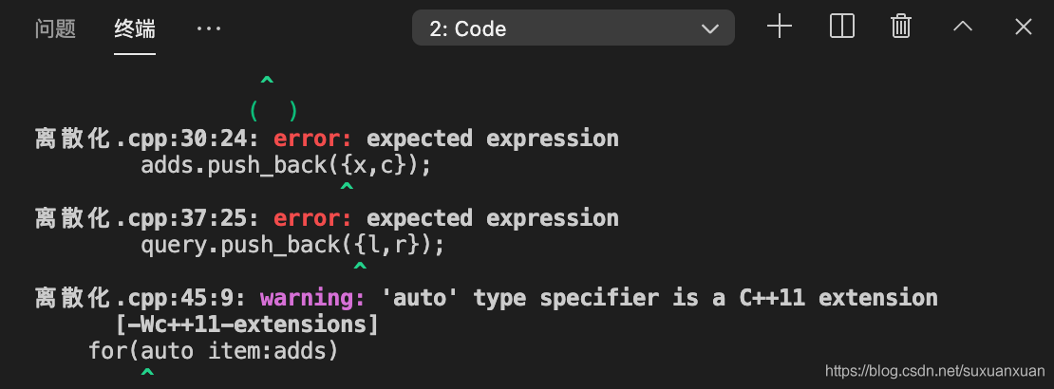Click the adds.push_back({x,c}); code line

[x=286, y=165]
